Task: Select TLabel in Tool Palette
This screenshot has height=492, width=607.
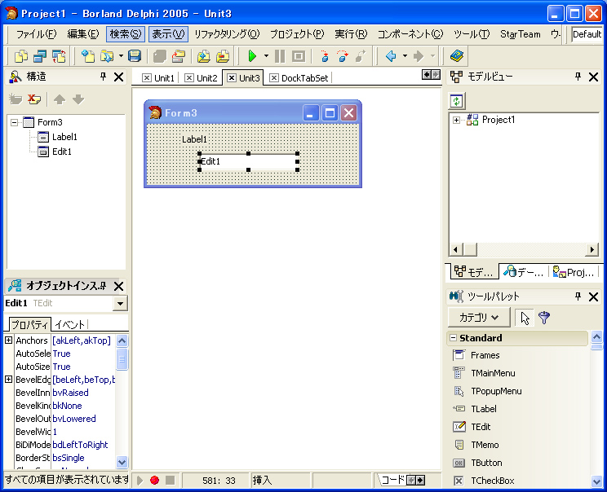Action: point(484,409)
